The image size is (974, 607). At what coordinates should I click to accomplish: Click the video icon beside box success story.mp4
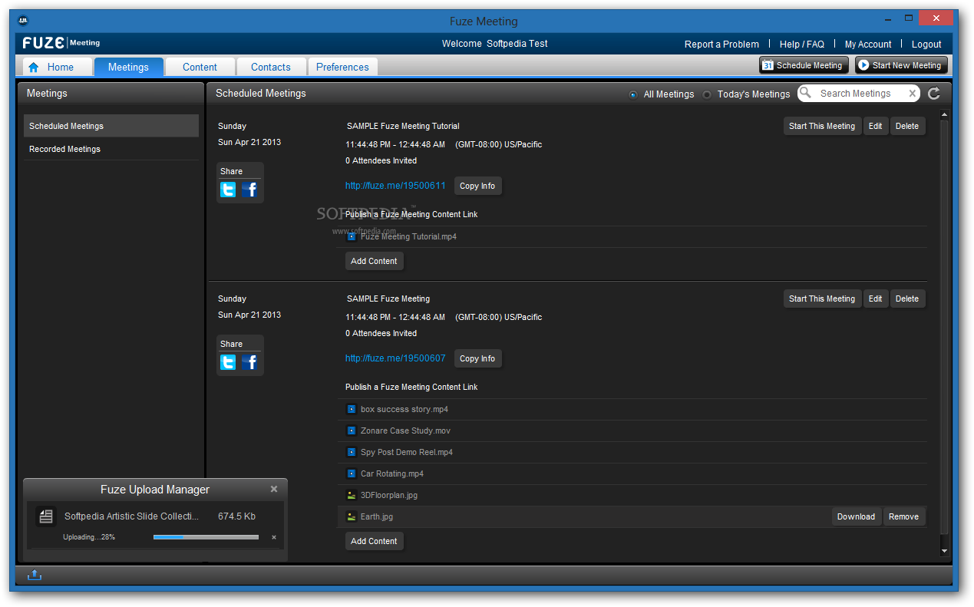point(352,409)
